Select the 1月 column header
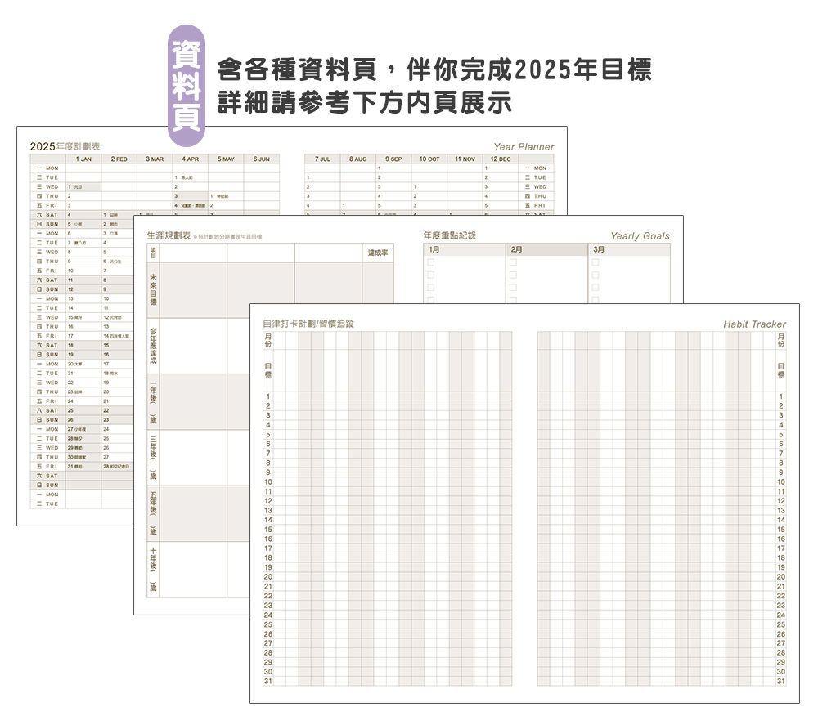The image size is (818, 725). pyautogui.click(x=465, y=249)
